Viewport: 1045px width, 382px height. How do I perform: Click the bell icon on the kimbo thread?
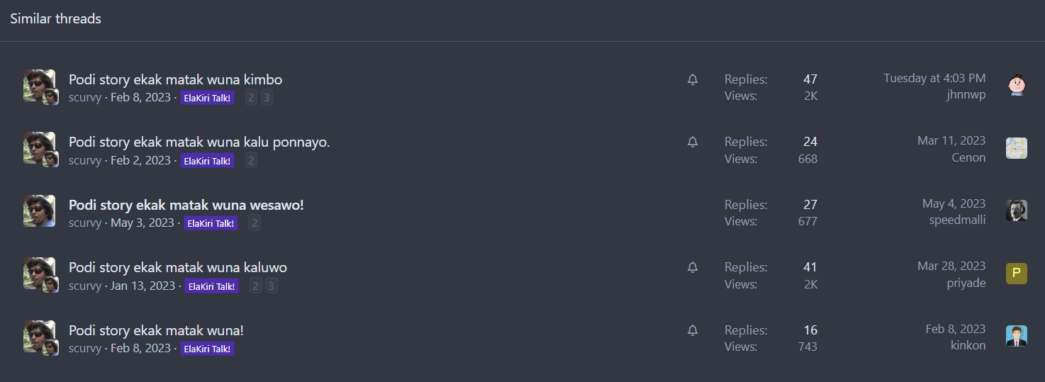693,79
